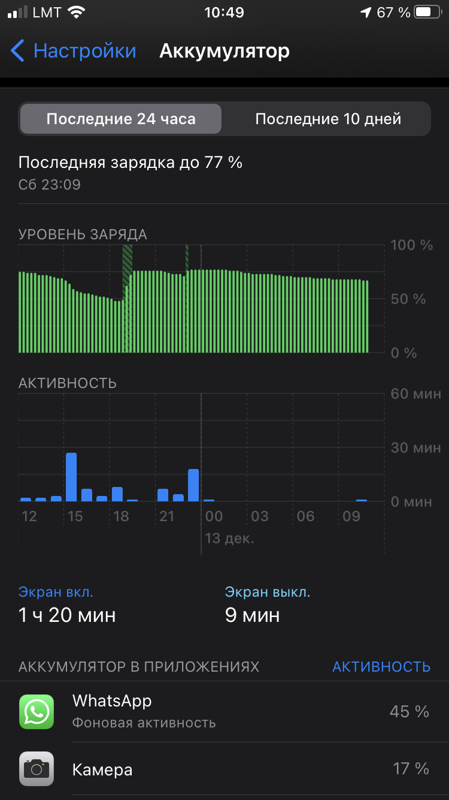The width and height of the screenshot is (449, 800).
Task: Tap the 10:49 clock in status bar
Action: pos(224,13)
